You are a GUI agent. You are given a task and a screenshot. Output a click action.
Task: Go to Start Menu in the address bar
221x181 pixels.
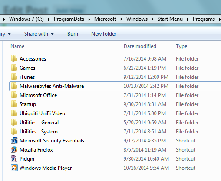click(x=170, y=19)
